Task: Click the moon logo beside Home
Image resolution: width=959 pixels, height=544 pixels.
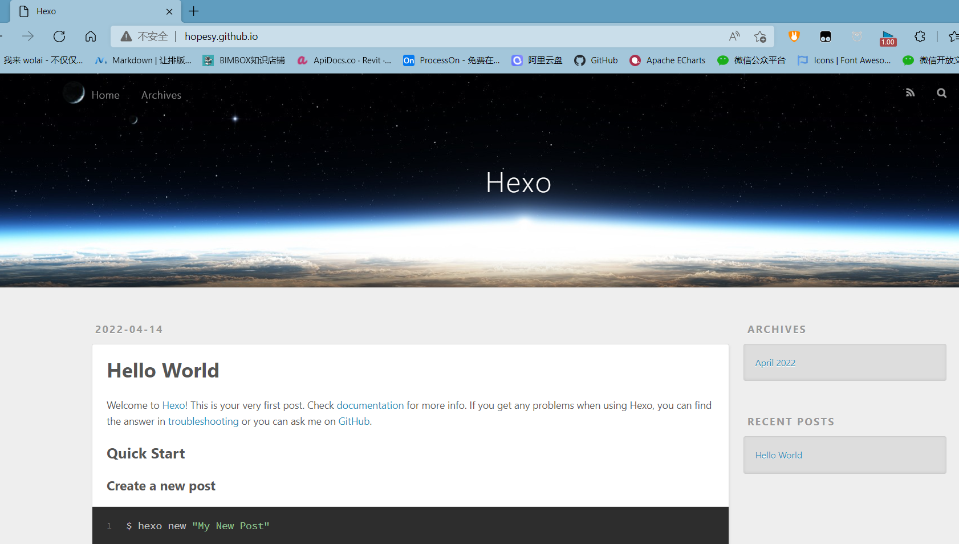Action: (x=74, y=92)
